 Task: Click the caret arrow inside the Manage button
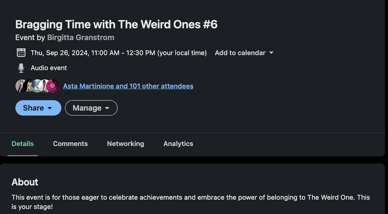click(x=107, y=108)
